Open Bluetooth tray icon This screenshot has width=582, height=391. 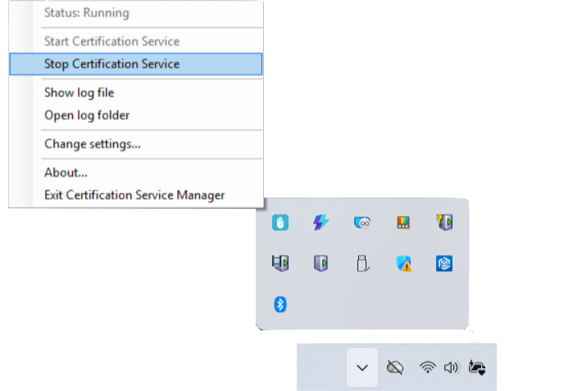pos(280,304)
